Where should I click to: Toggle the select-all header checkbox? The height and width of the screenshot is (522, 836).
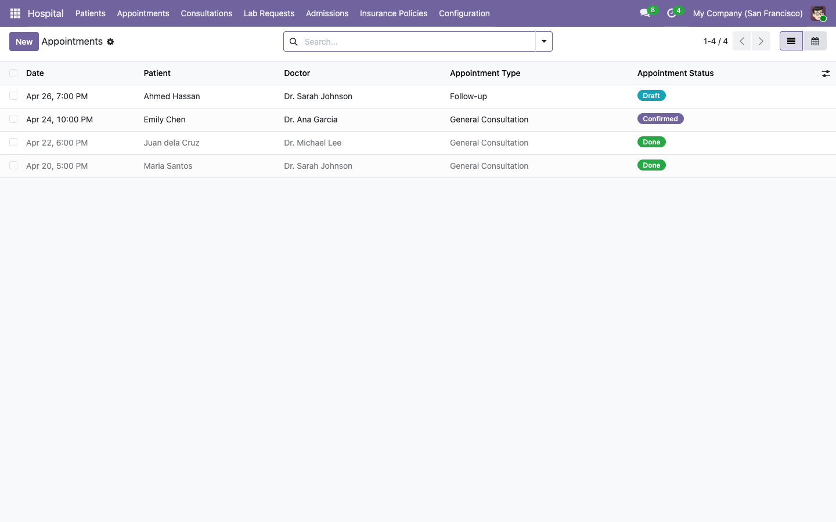point(13,73)
